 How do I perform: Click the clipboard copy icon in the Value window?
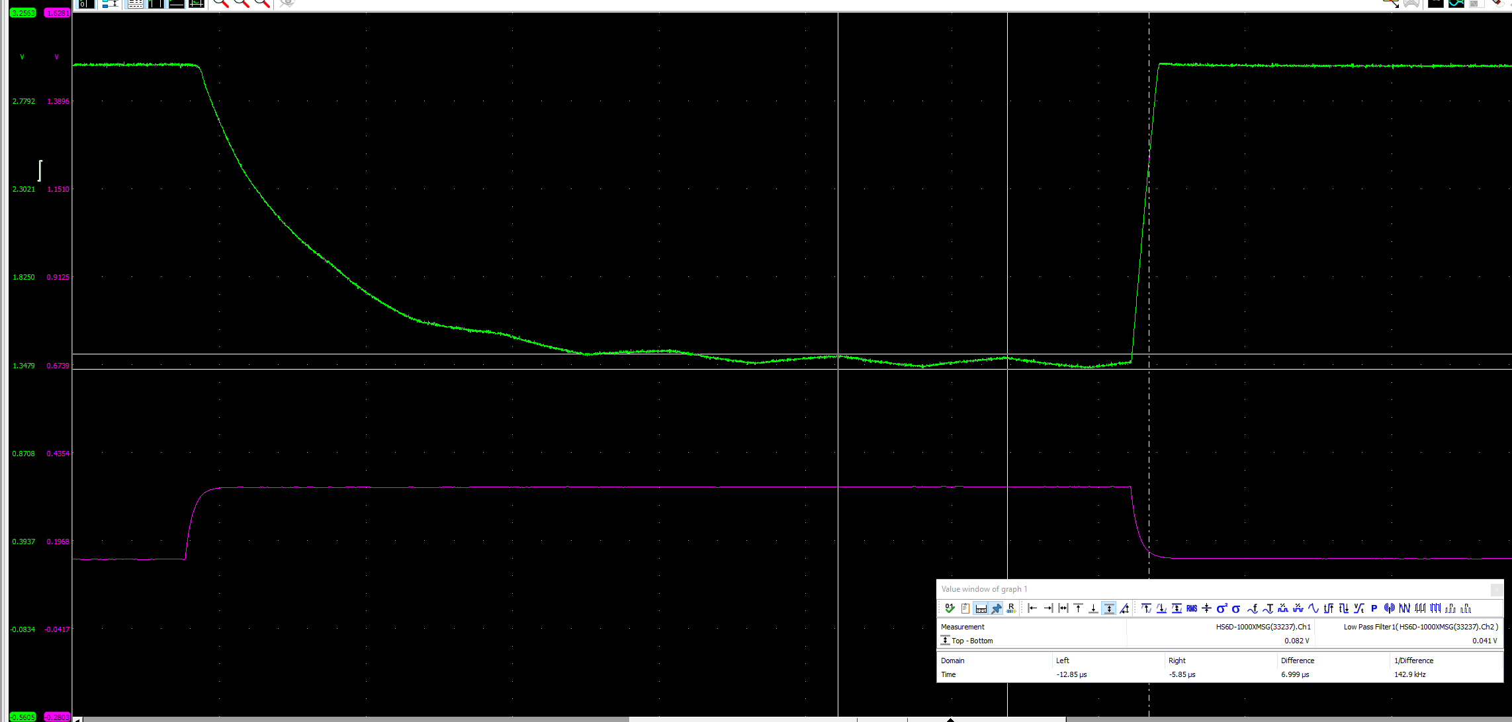(x=964, y=608)
